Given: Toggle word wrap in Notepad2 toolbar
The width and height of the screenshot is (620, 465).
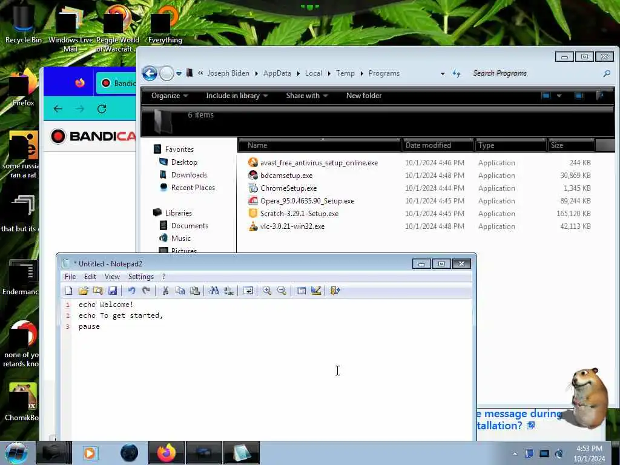Looking at the screenshot, I should point(248,291).
